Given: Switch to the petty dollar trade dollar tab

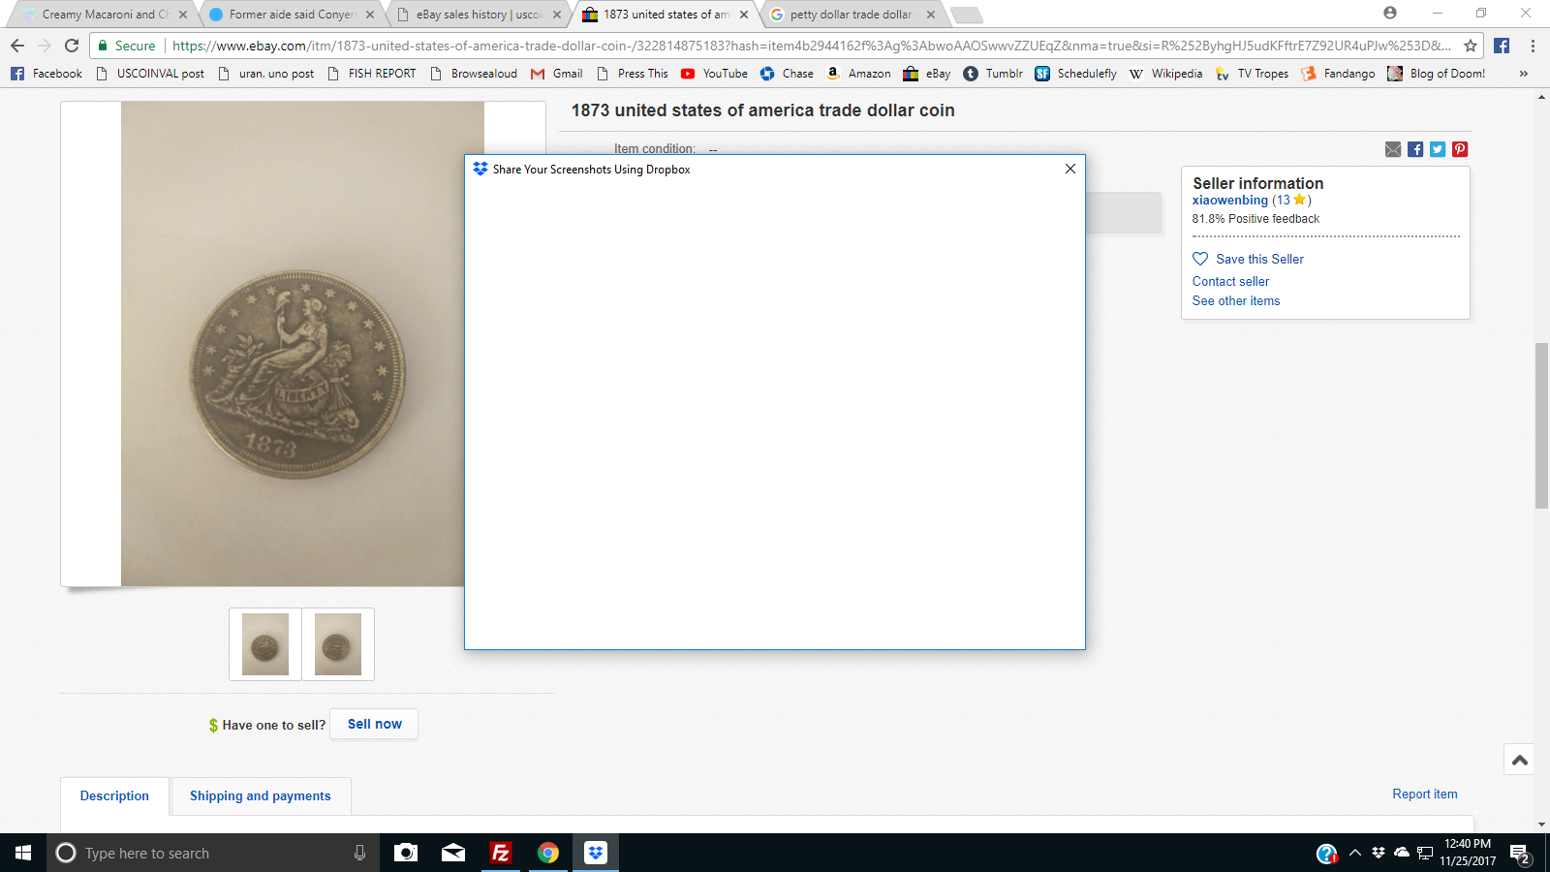Looking at the screenshot, I should (x=851, y=15).
